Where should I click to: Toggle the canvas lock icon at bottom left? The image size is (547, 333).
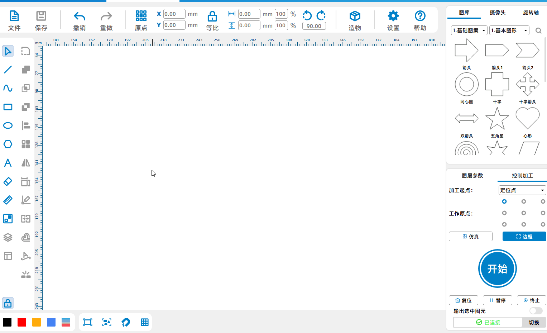[8, 303]
